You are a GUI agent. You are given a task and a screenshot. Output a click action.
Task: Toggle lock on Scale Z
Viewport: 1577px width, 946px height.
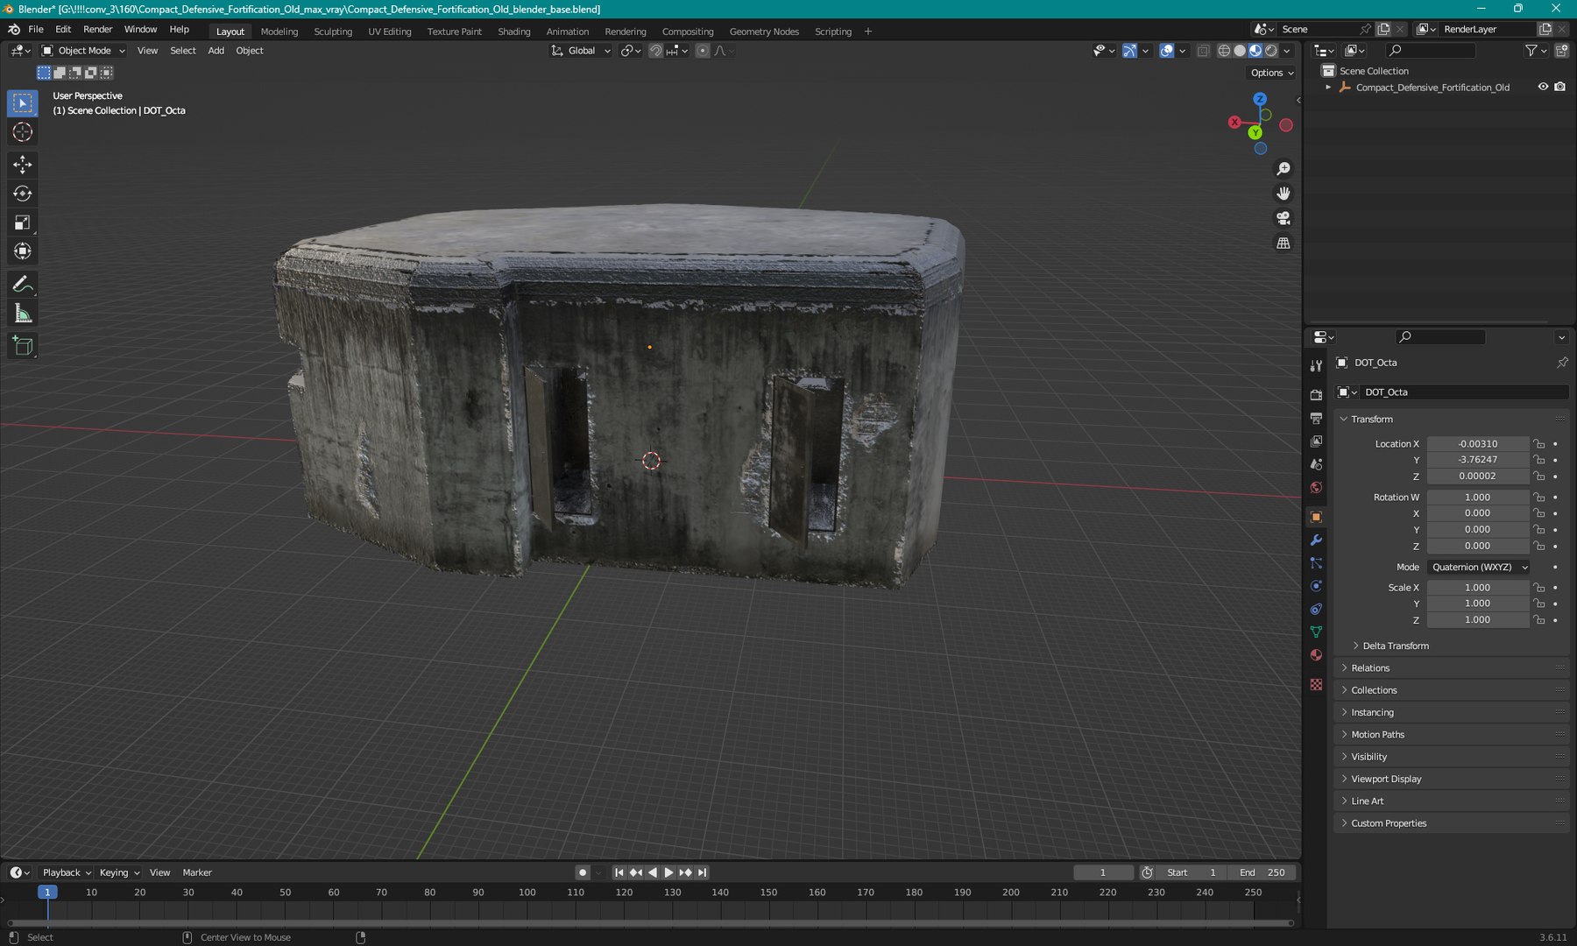1539,620
